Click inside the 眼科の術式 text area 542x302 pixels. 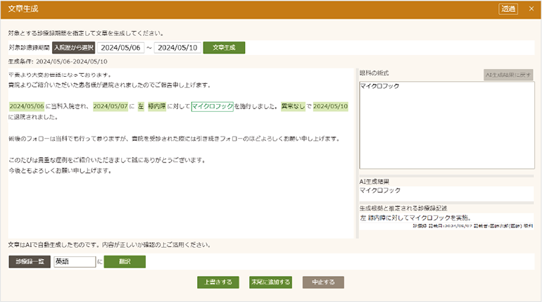click(446, 127)
